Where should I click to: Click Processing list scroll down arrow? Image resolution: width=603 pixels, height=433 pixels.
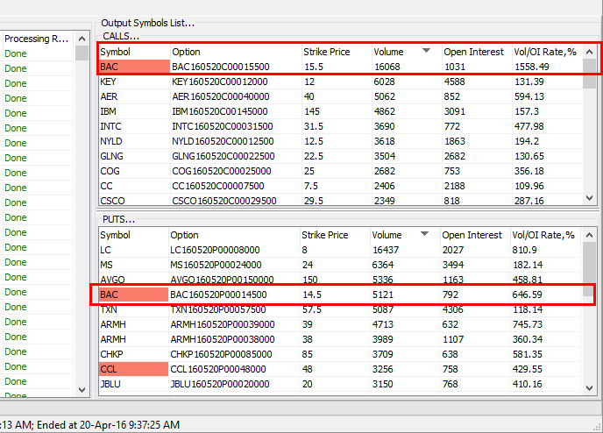point(82,389)
